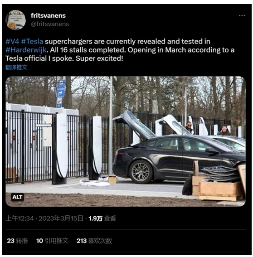Open the #Tesla hashtag
Viewport: 253px width, 257px height.
point(32,41)
